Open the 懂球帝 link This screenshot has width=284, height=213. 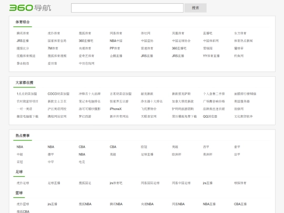239,48
